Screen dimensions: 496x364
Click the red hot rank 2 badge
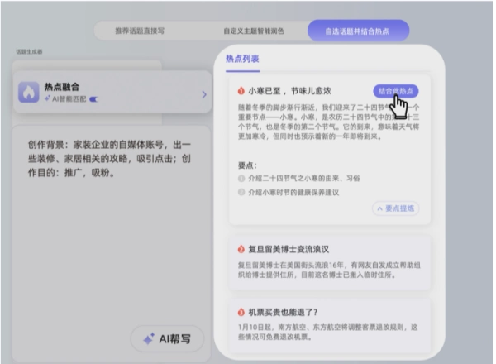click(x=241, y=249)
